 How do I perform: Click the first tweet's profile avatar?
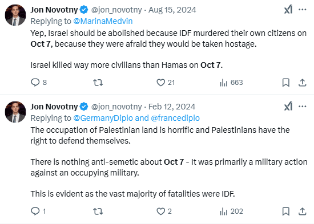(15, 15)
